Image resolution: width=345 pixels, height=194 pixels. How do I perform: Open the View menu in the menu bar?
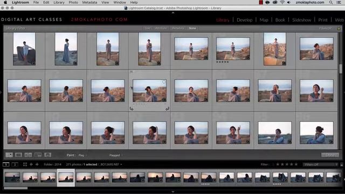(x=105, y=2)
